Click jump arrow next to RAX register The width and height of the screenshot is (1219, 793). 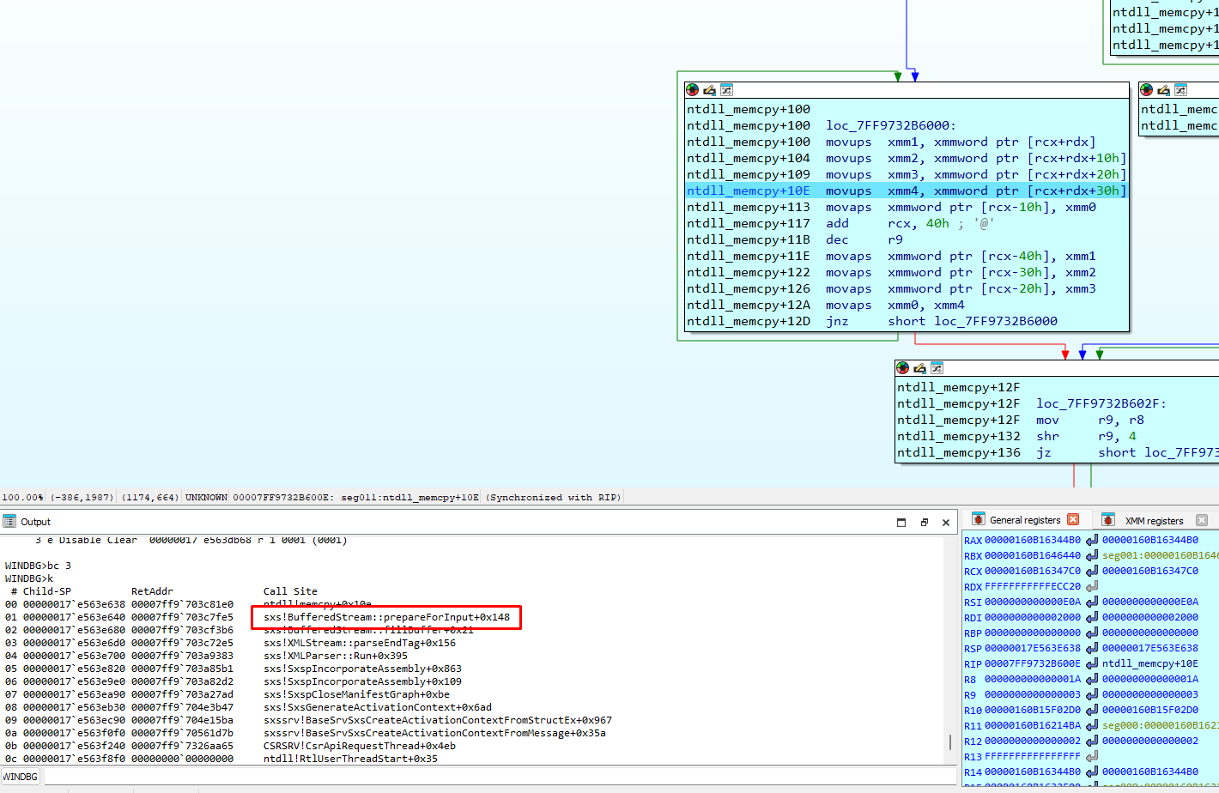[x=1091, y=540]
